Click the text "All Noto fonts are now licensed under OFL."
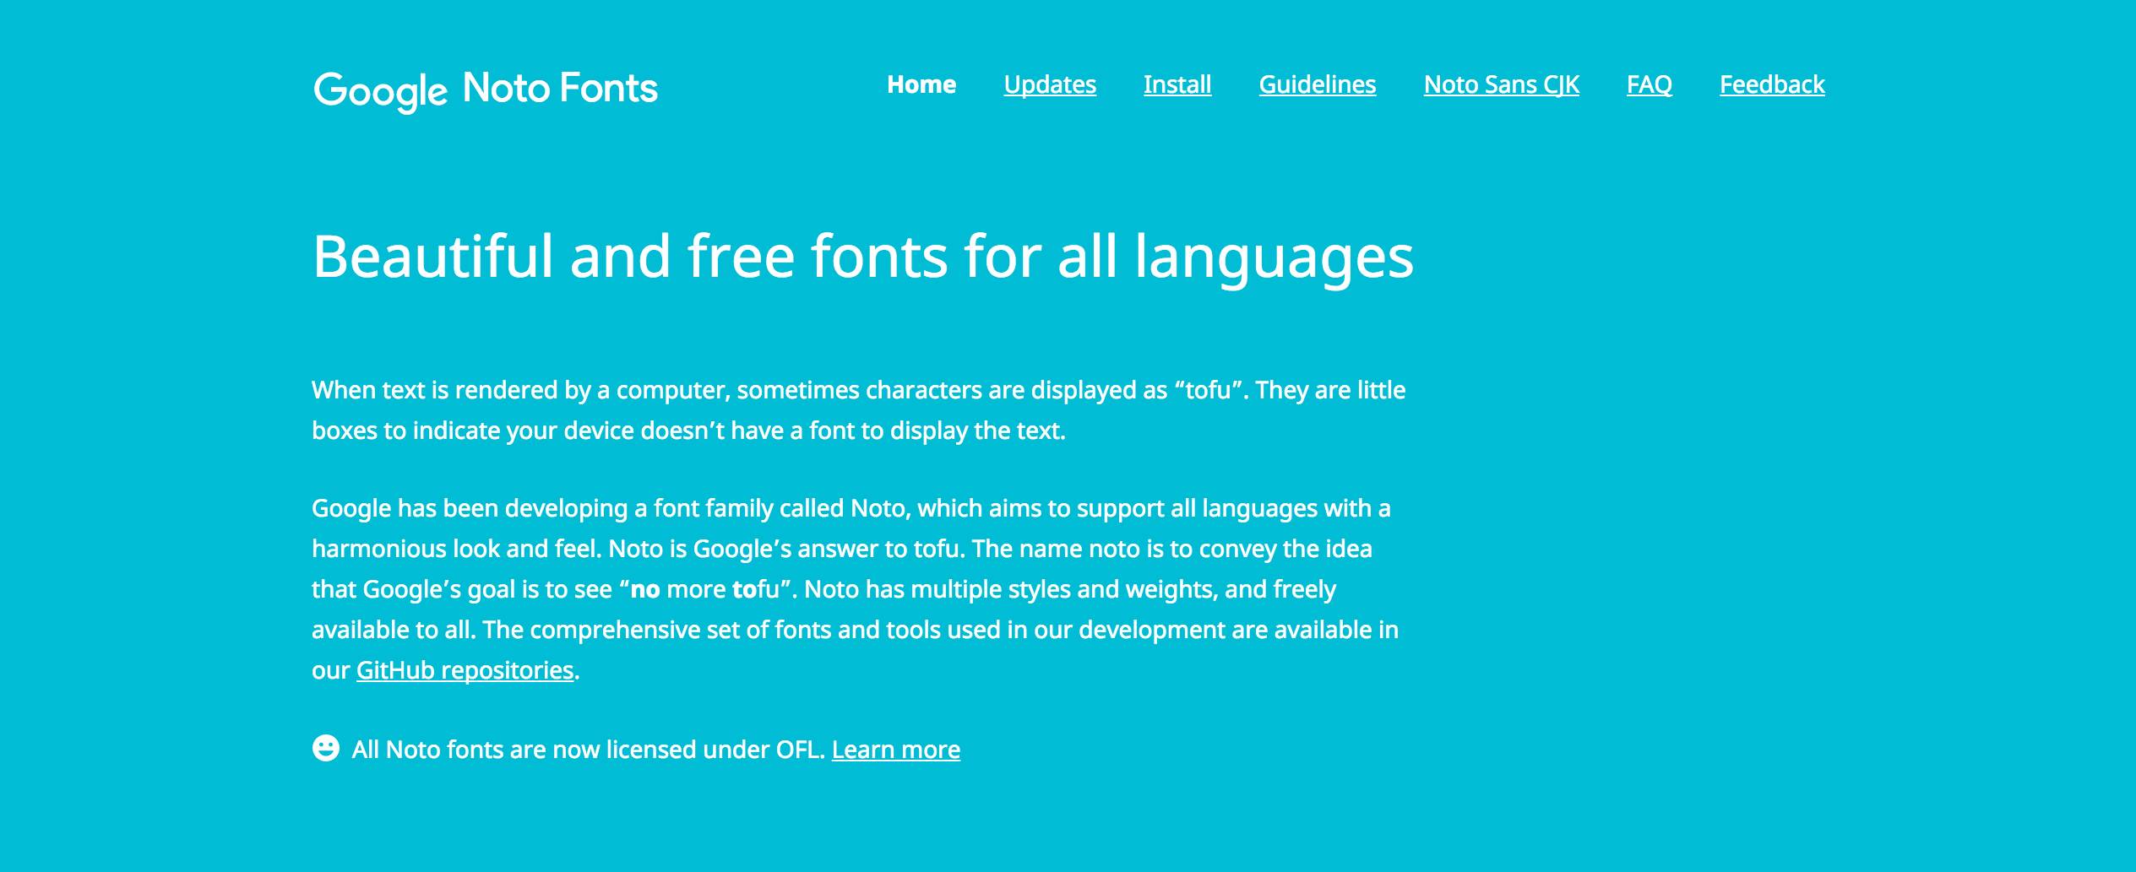2136x872 pixels. pos(589,750)
